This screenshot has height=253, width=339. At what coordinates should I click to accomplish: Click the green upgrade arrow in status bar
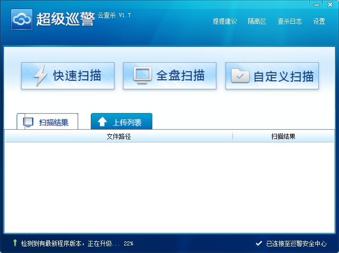(x=15, y=243)
